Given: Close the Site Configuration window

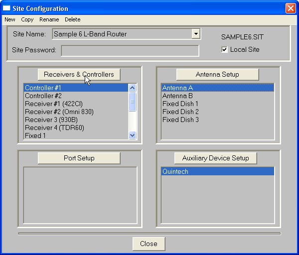Looking at the screenshot, I should tap(290, 8).
